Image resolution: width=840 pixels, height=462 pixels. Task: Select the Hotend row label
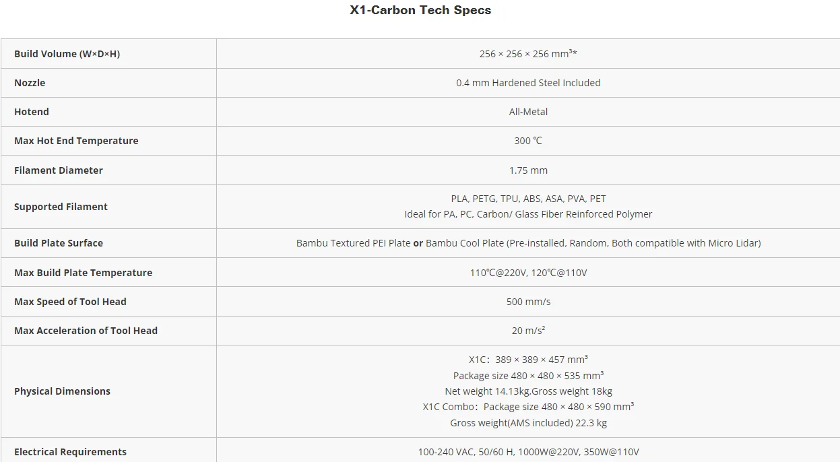click(x=32, y=112)
